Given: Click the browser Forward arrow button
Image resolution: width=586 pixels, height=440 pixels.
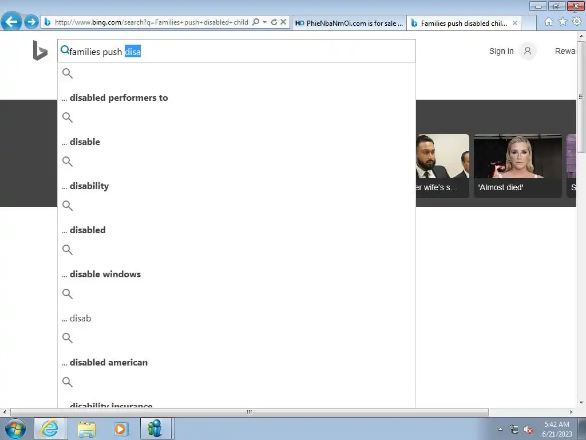Looking at the screenshot, I should tap(32, 22).
